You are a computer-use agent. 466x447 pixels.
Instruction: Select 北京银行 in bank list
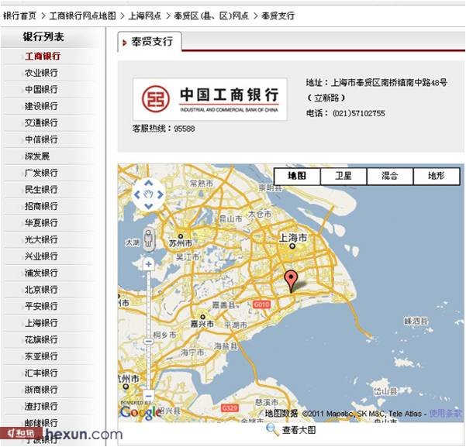tap(41, 289)
